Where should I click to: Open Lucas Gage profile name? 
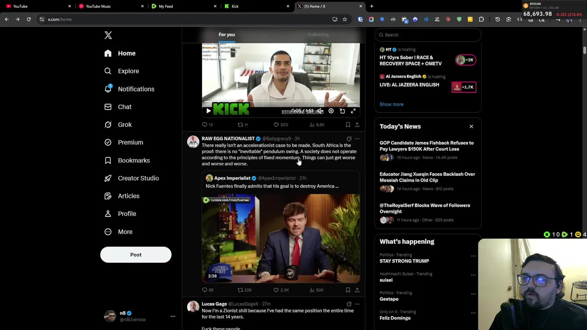tap(214, 304)
